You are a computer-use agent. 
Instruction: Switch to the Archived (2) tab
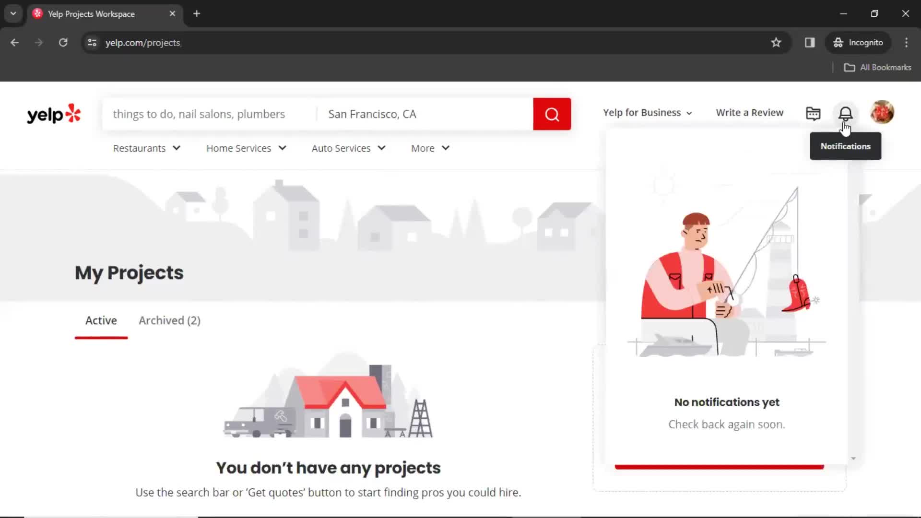(x=169, y=320)
